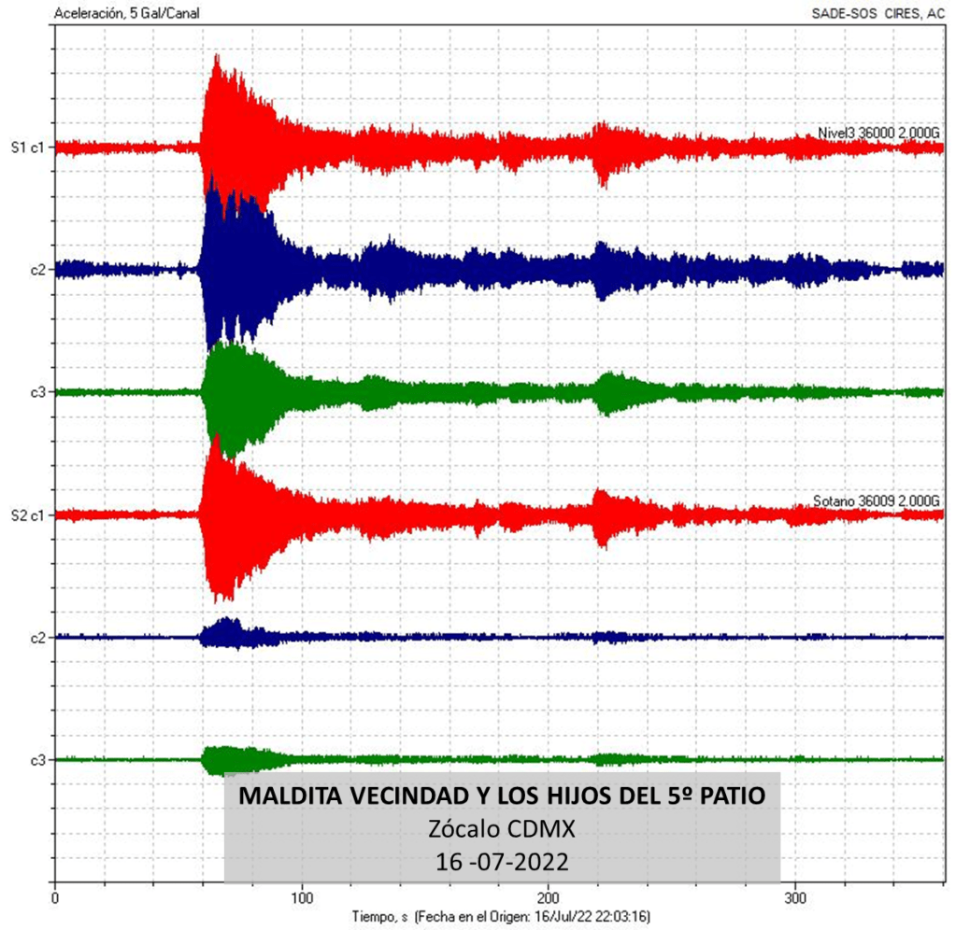The height and width of the screenshot is (930, 956).
Task: Select the 'S1 c1' channel label
Action: (27, 148)
